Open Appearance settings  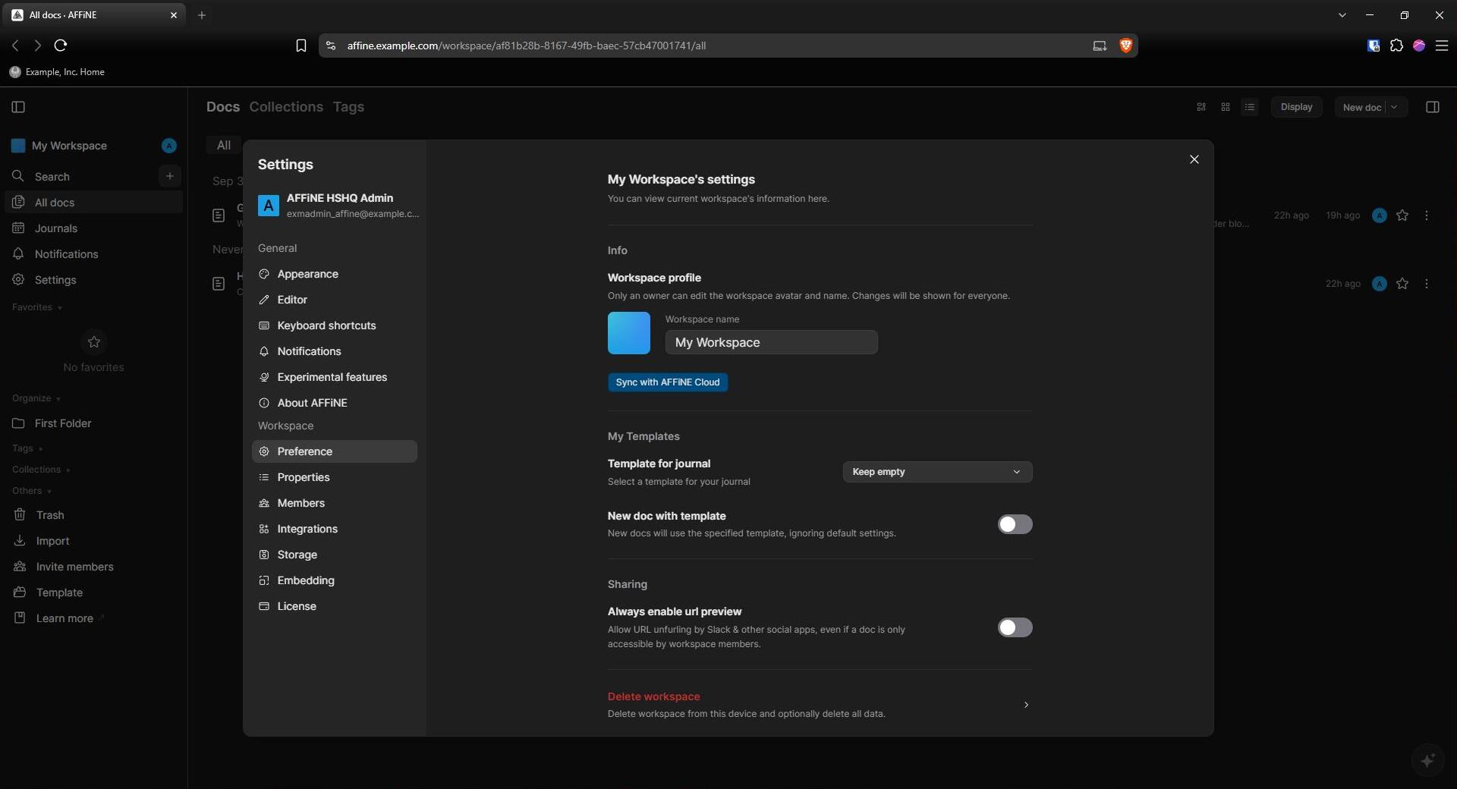[x=335, y=274]
